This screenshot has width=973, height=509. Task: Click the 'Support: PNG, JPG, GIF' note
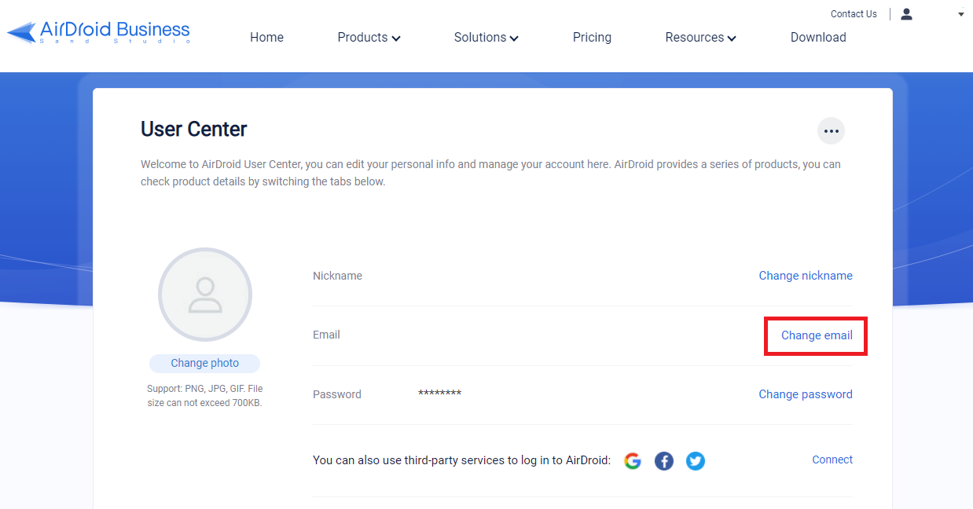point(205,396)
